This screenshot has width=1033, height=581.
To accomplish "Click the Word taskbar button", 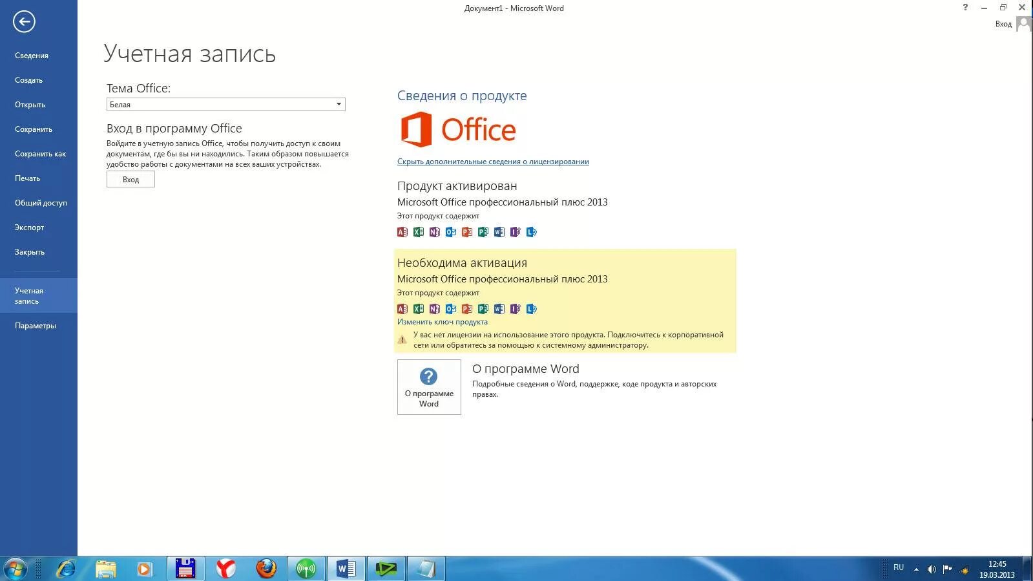I will [x=346, y=569].
